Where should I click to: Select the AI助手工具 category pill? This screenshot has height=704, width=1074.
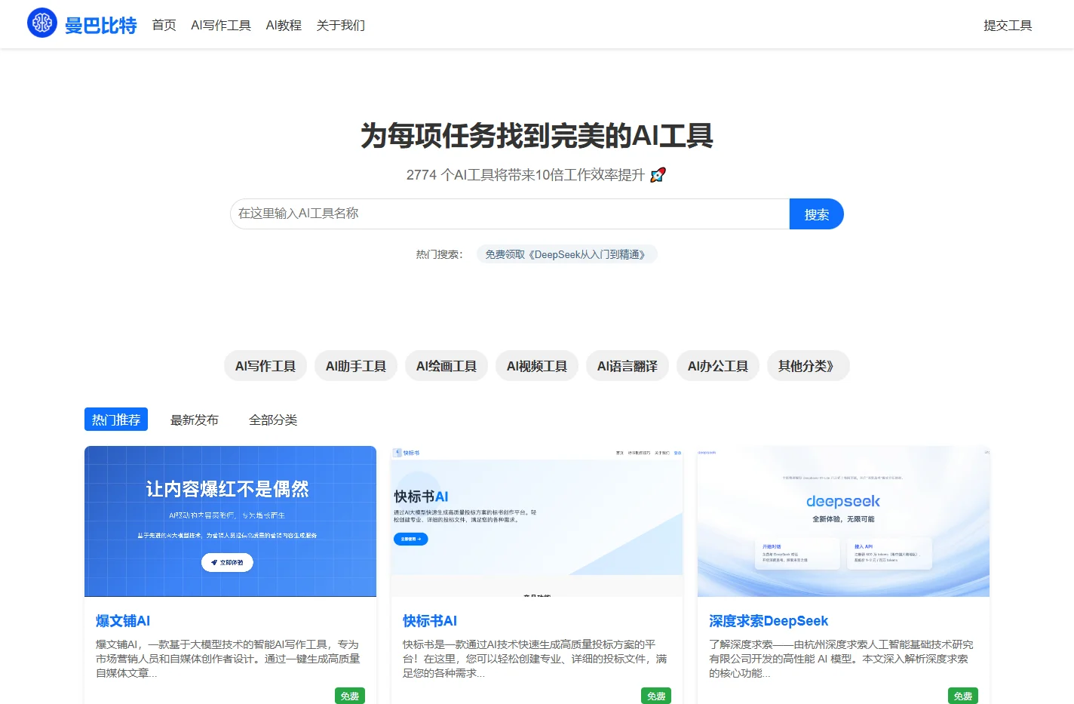[x=356, y=366]
